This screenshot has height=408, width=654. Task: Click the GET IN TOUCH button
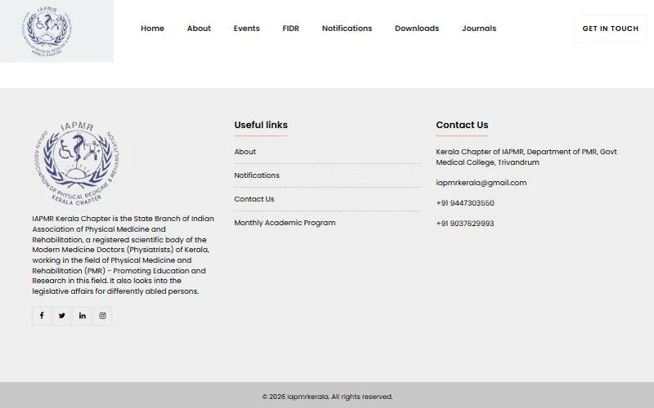click(x=610, y=29)
